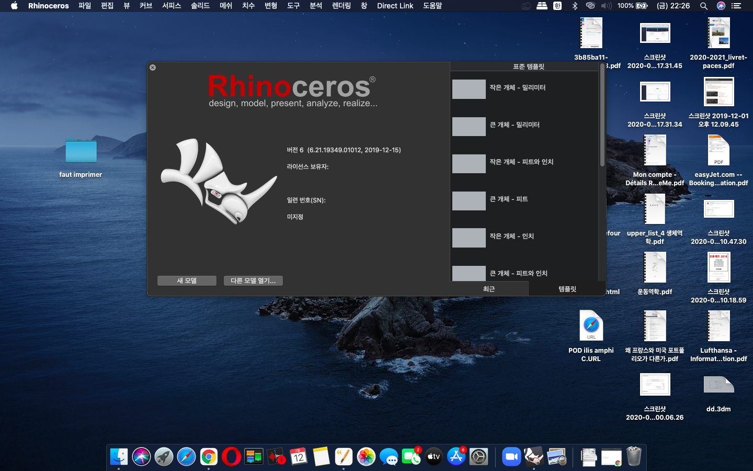This screenshot has width=753, height=471.
Task: Open the 솔리드 menu
Action: pos(200,6)
